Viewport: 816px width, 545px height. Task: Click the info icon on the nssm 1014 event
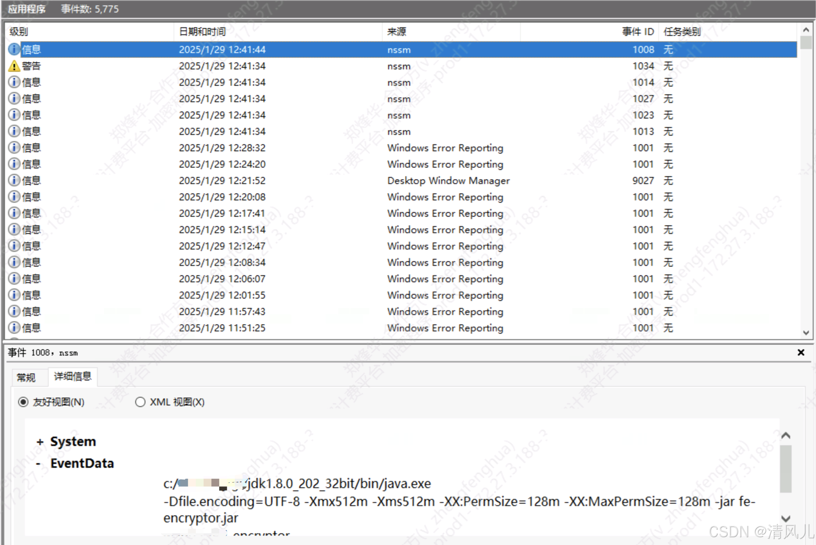(14, 82)
